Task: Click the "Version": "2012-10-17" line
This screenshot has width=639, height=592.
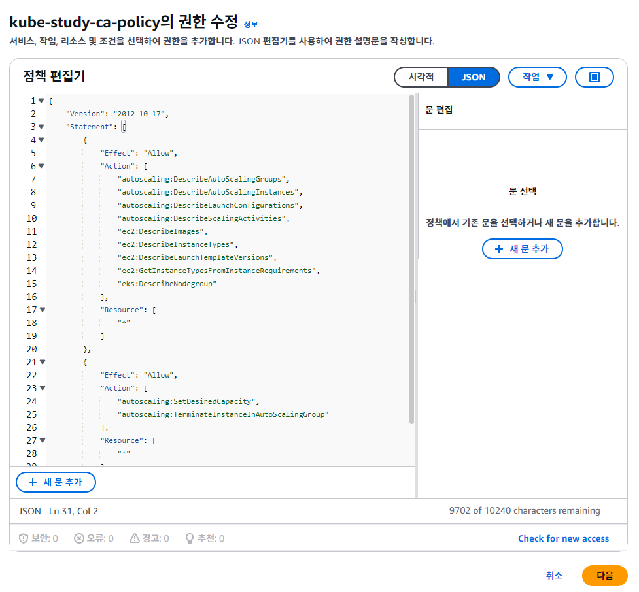Action: coord(117,114)
